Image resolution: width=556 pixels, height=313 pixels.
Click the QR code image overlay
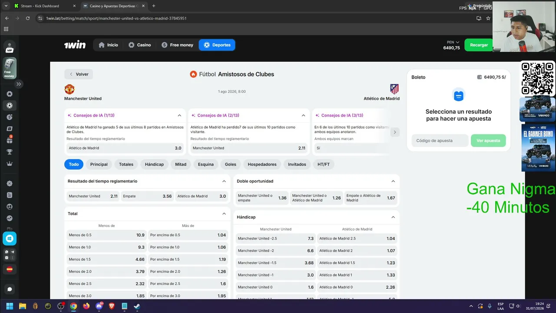538,78
